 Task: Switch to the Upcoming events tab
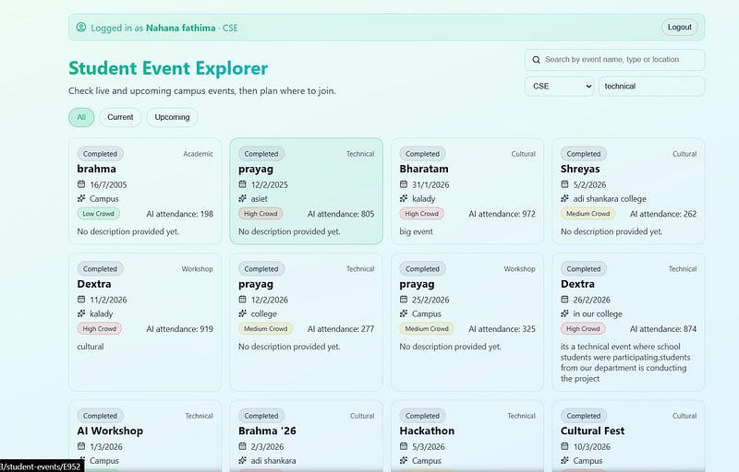point(172,117)
